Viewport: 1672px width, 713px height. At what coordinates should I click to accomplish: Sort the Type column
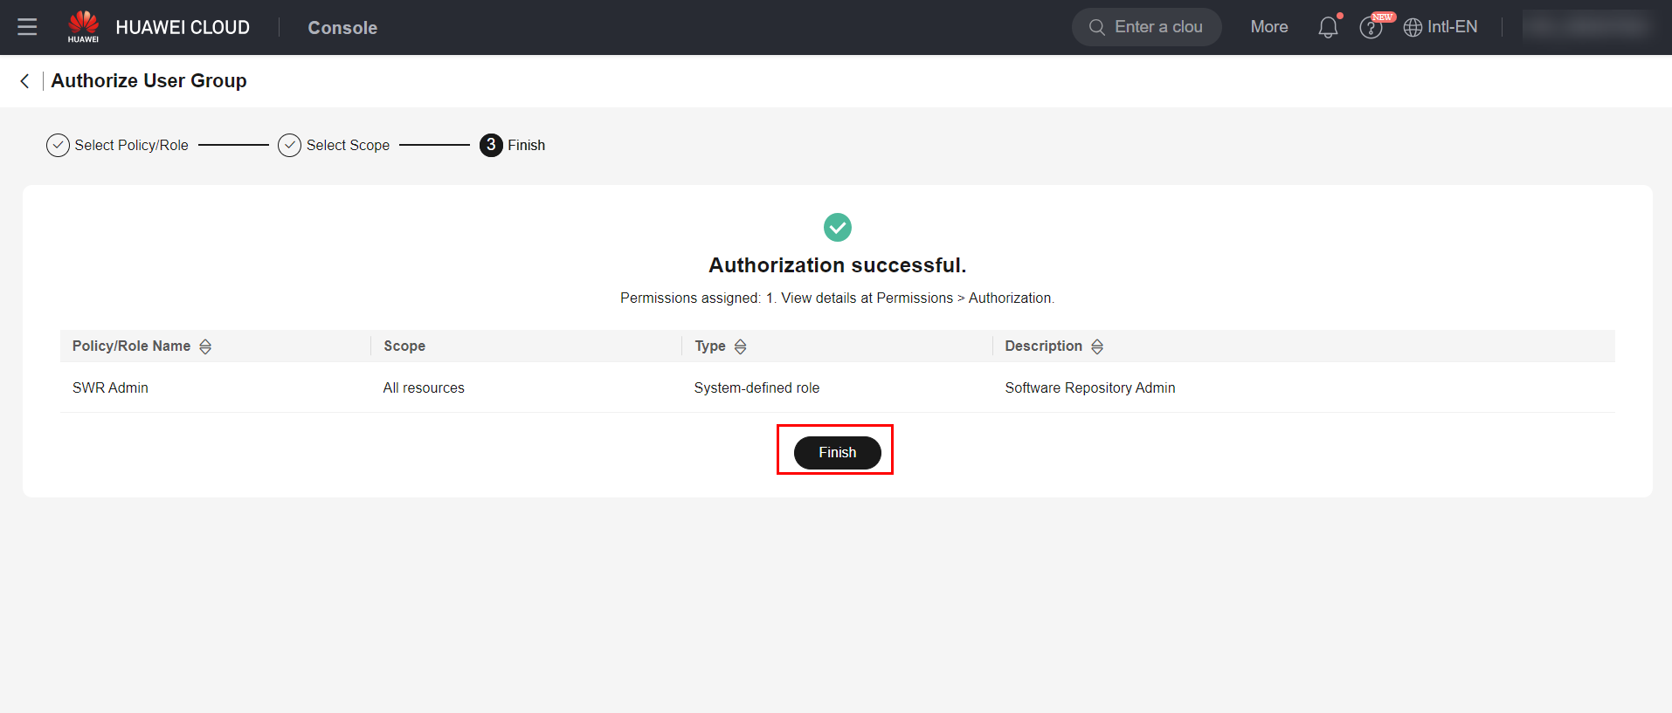740,346
